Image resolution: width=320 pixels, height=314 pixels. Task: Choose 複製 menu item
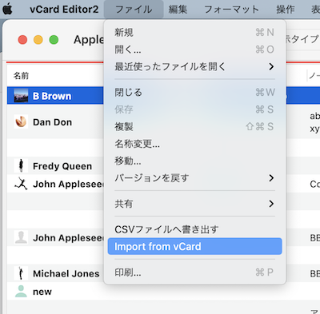coord(195,126)
